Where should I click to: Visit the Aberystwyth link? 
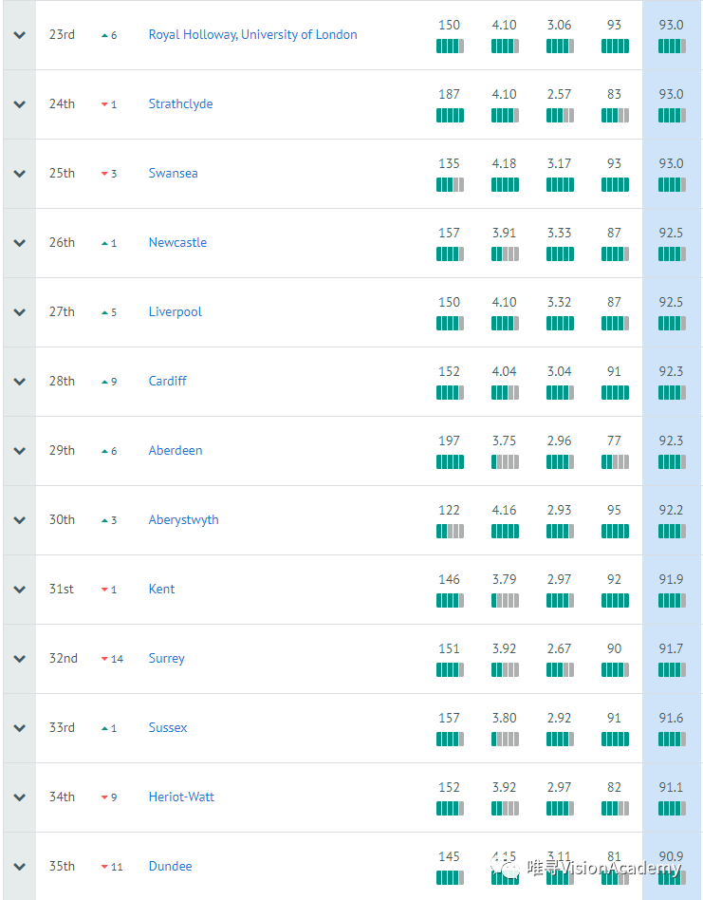(183, 519)
